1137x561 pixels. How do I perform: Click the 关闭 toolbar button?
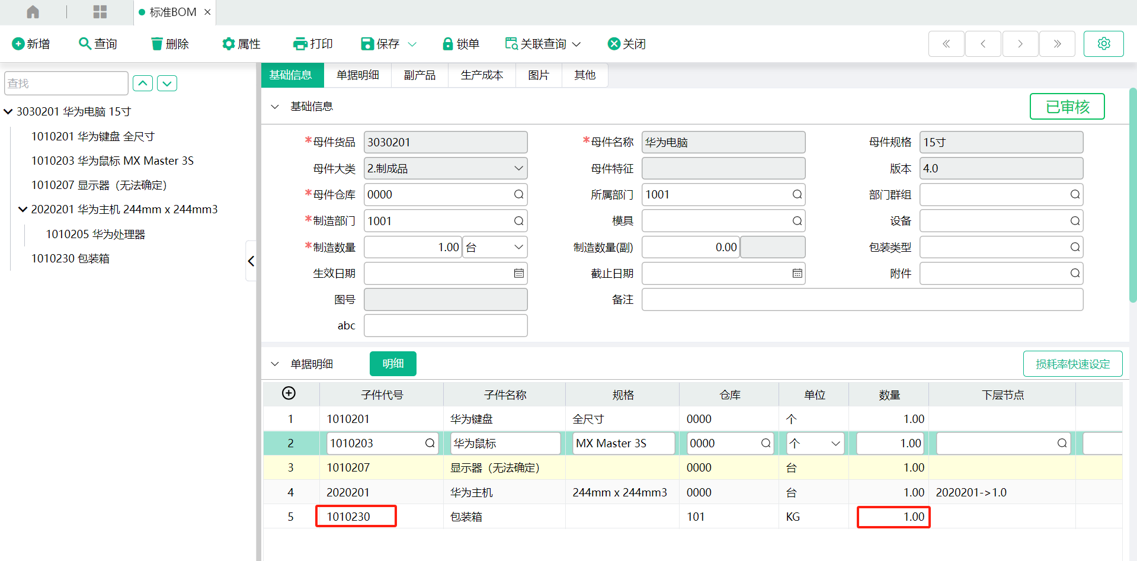[x=627, y=44]
